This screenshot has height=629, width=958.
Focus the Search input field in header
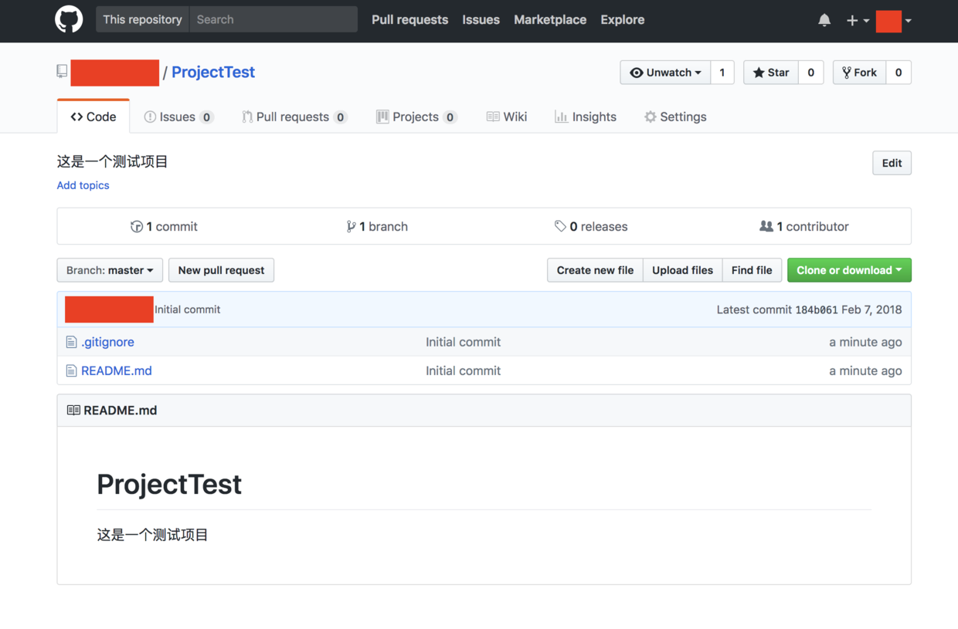[x=273, y=19]
